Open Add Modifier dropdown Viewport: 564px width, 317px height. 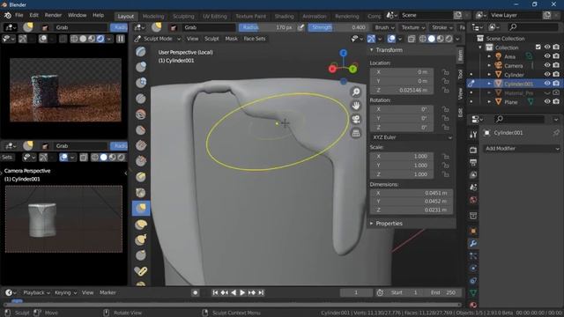tap(522, 149)
